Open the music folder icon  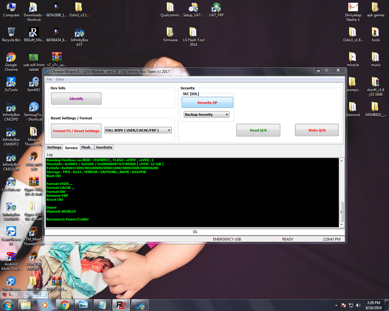(376, 59)
